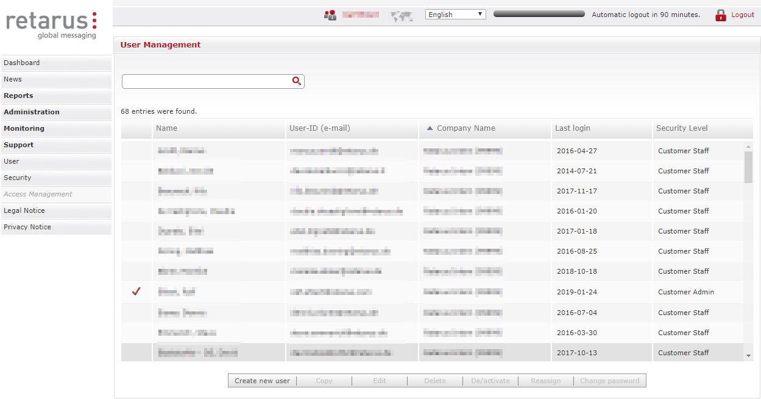Click into the user search field

206,82
